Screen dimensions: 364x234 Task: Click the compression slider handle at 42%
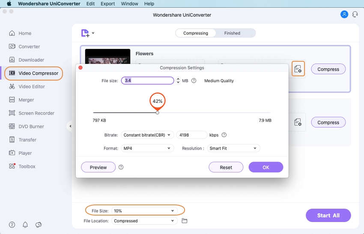pyautogui.click(x=157, y=112)
